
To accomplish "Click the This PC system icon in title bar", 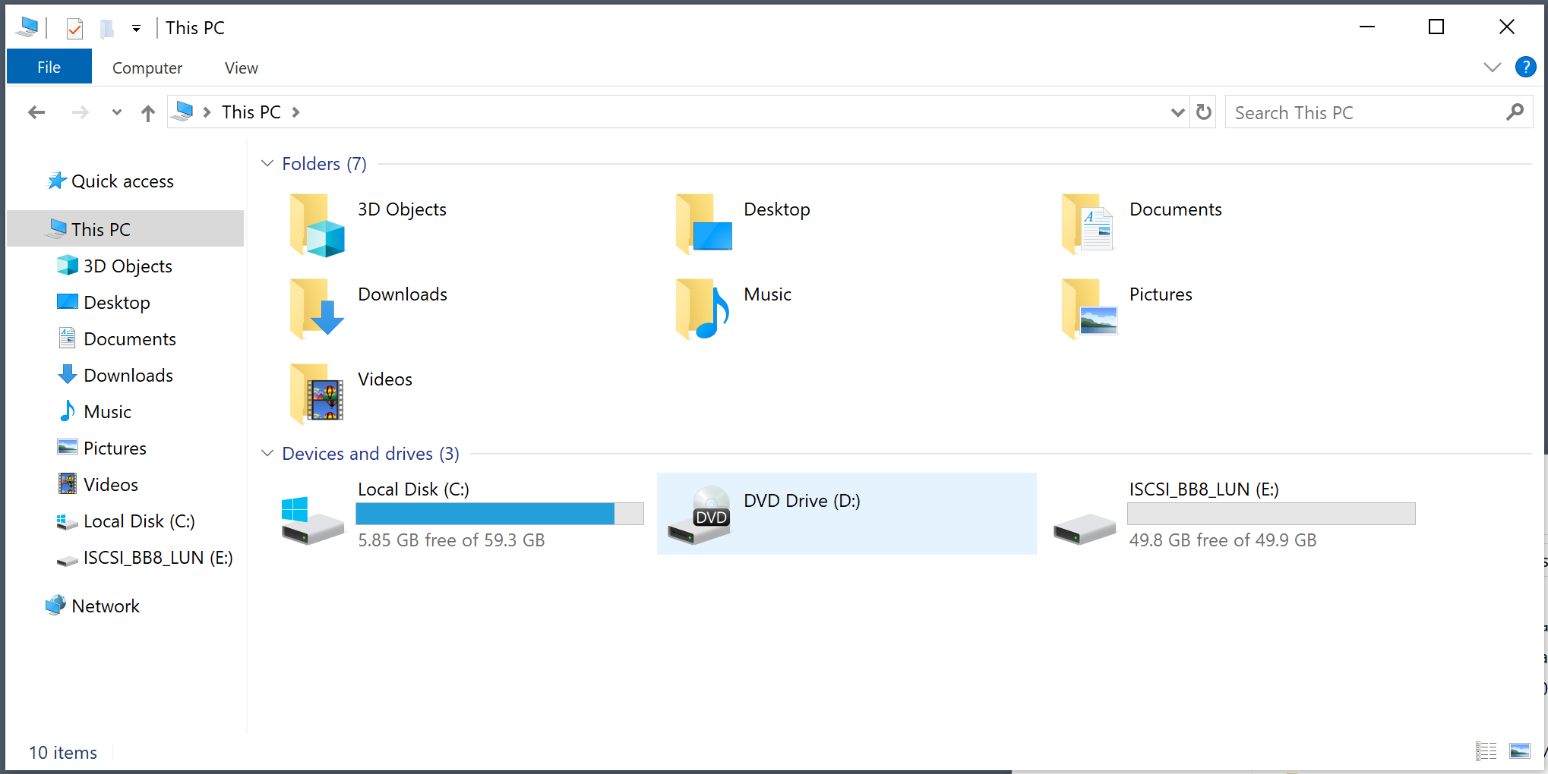I will point(27,27).
